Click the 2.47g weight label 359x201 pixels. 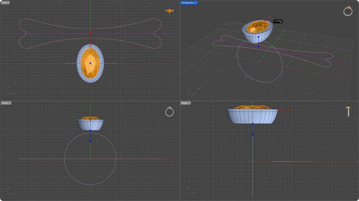pyautogui.click(x=278, y=21)
